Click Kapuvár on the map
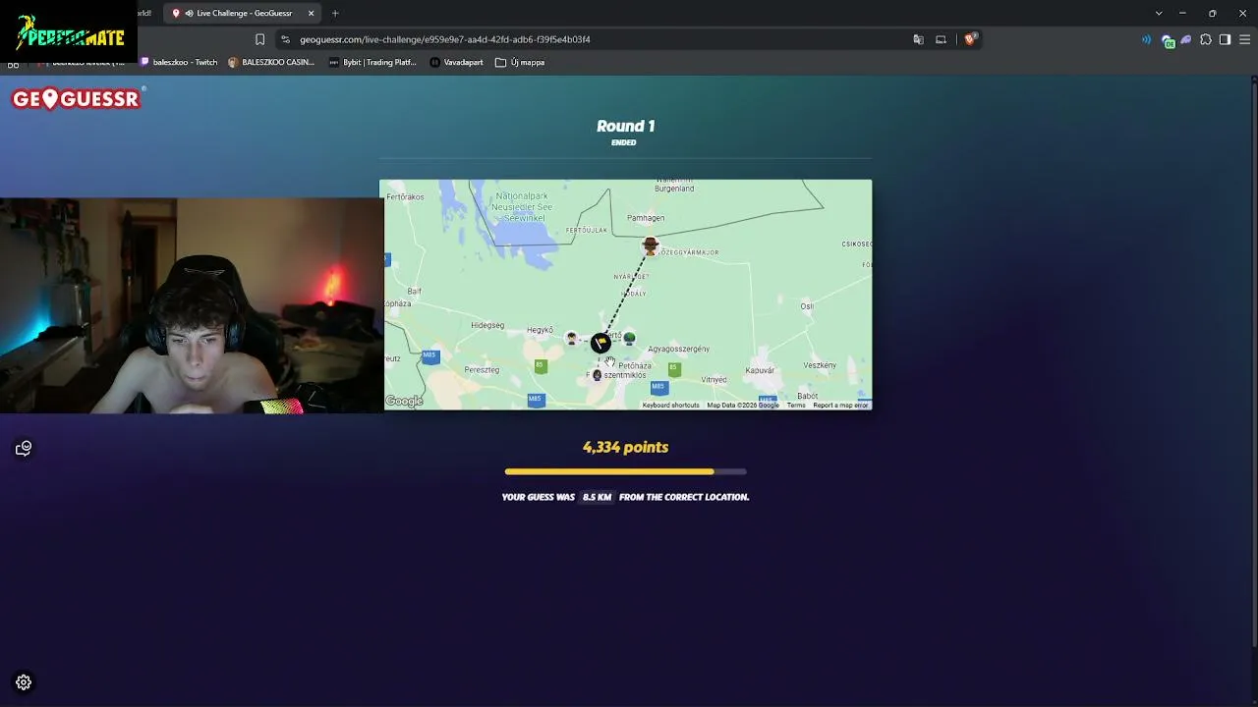The image size is (1258, 707). click(x=760, y=370)
